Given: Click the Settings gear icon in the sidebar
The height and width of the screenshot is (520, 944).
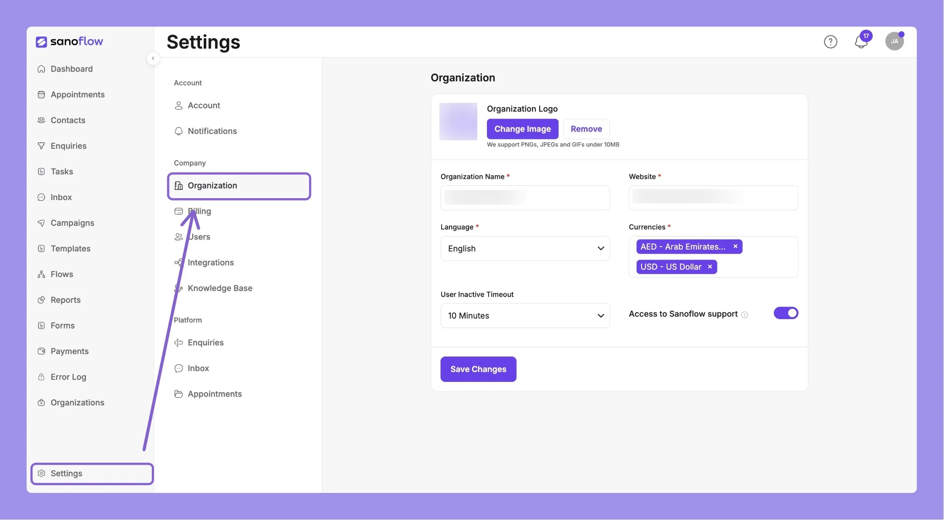Looking at the screenshot, I should click(x=41, y=473).
